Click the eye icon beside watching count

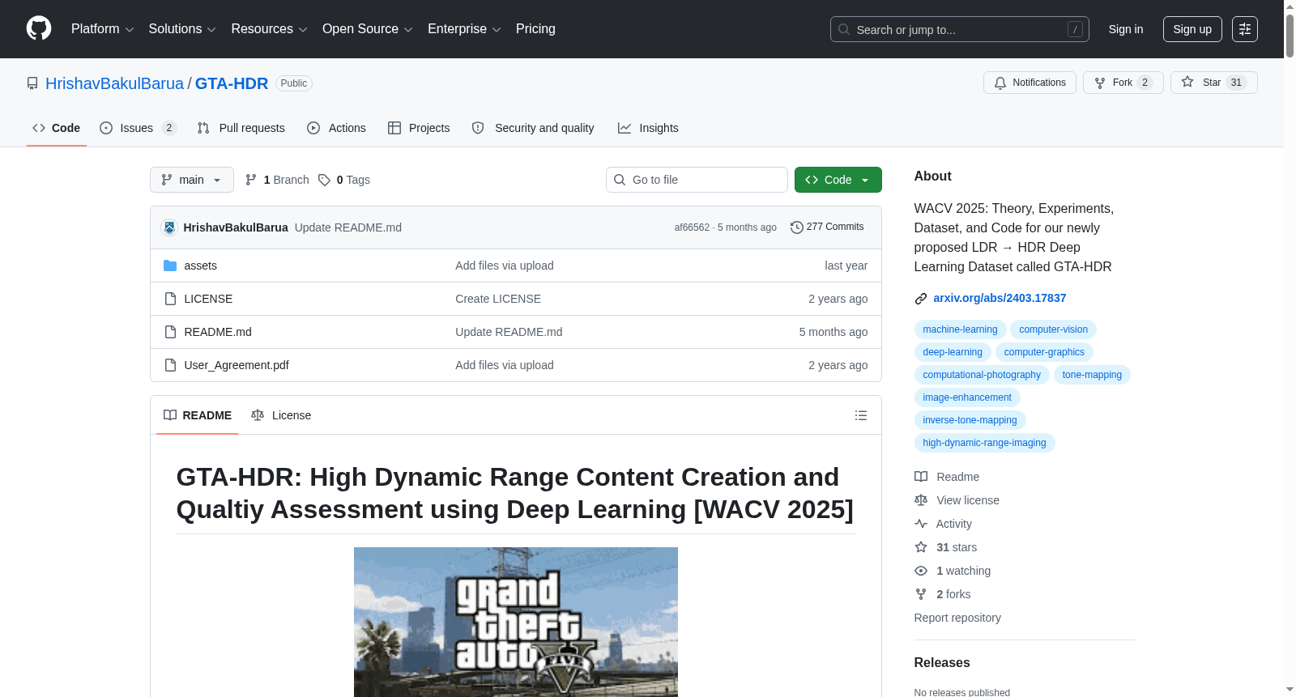point(921,571)
